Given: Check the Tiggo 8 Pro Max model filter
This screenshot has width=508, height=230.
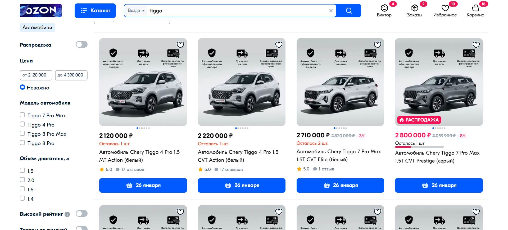Looking at the screenshot, I should pyautogui.click(x=22, y=134).
